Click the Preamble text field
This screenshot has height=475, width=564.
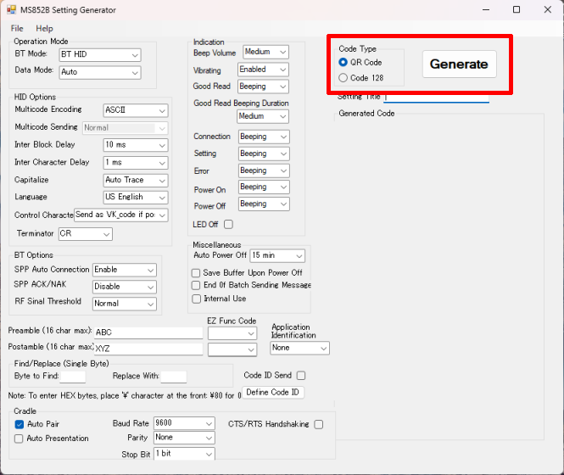pos(148,332)
